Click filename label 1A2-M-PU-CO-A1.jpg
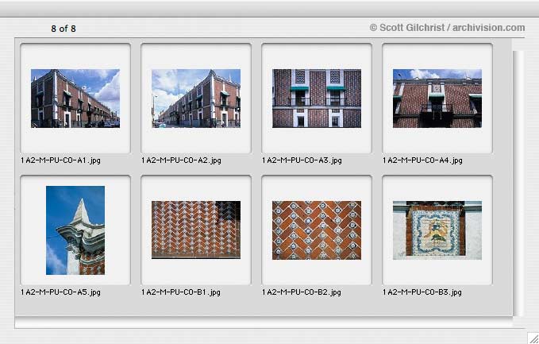The image size is (539, 344). [60, 160]
